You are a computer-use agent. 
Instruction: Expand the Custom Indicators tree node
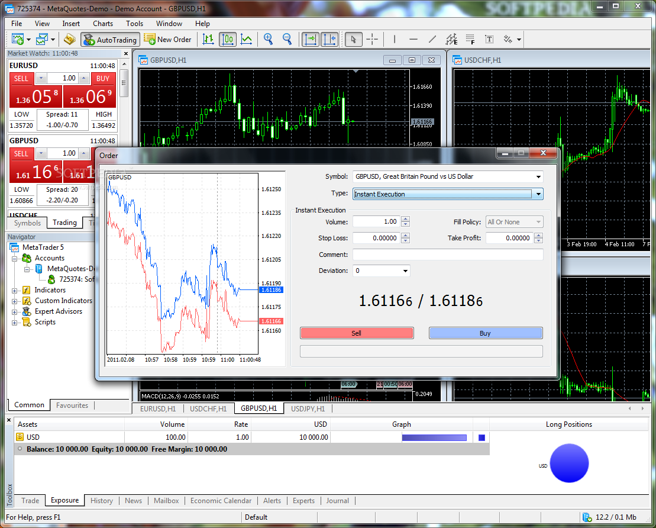(x=14, y=301)
